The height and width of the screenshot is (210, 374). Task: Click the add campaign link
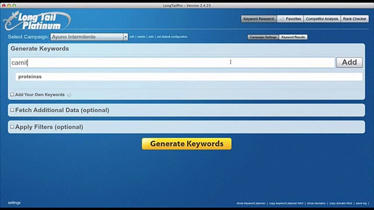[x=151, y=37]
